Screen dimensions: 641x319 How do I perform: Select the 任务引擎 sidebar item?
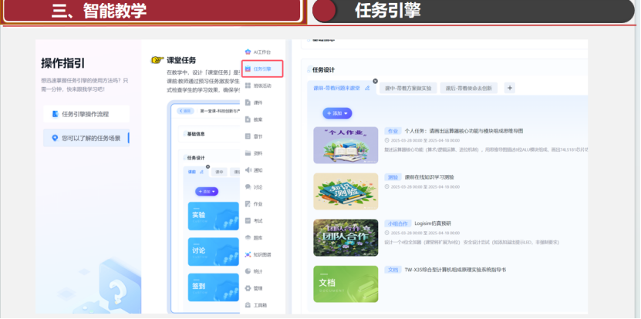pyautogui.click(x=262, y=69)
